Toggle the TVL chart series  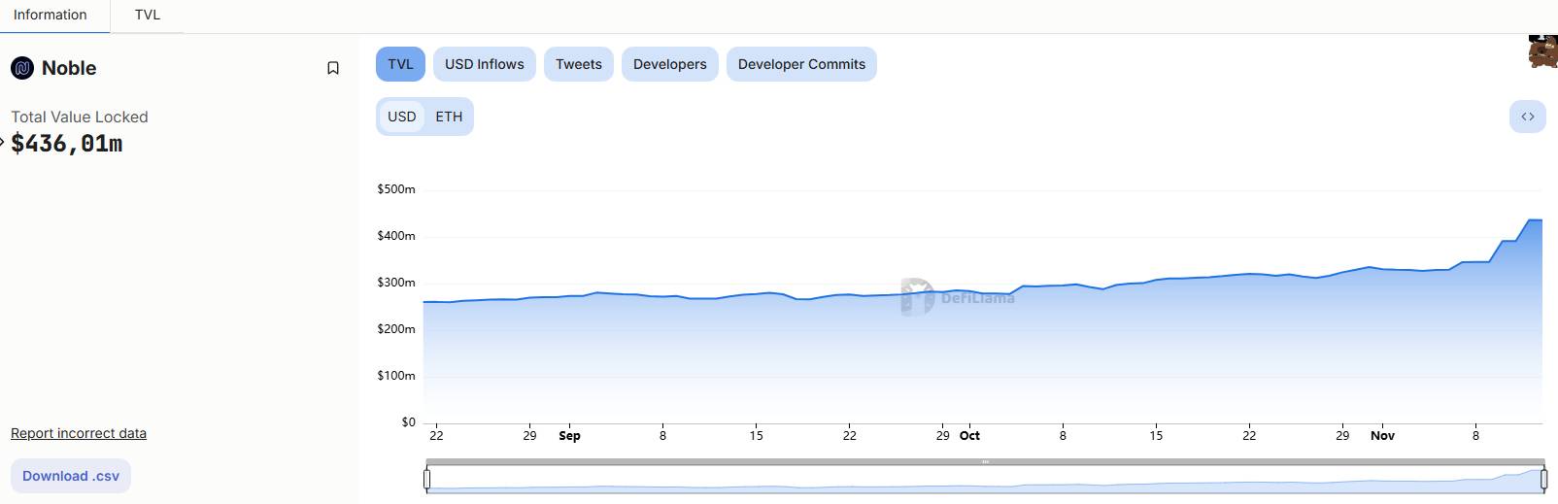[x=400, y=64]
